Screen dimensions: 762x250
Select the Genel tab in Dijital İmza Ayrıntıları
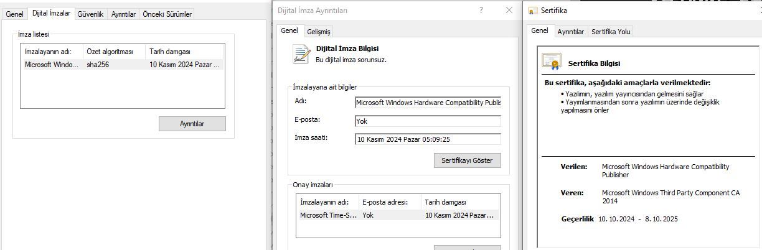[289, 30]
